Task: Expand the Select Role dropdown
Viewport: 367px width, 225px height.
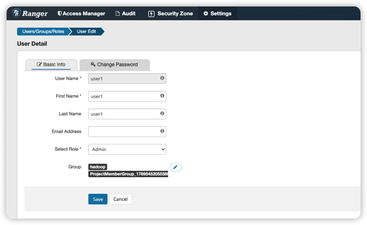Action: coord(127,149)
